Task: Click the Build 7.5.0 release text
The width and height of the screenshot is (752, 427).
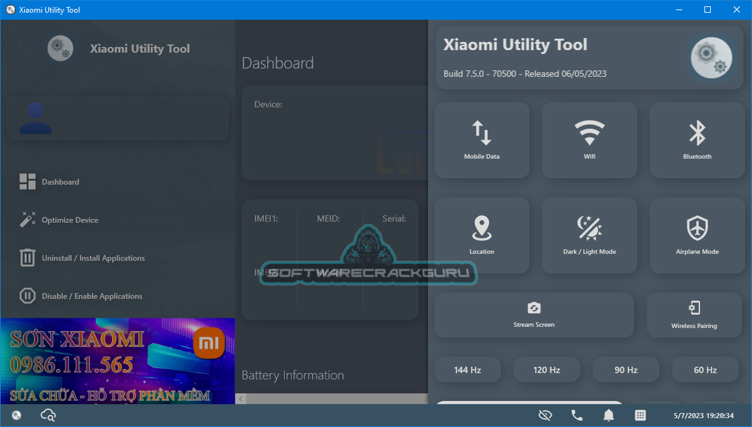Action: (524, 74)
